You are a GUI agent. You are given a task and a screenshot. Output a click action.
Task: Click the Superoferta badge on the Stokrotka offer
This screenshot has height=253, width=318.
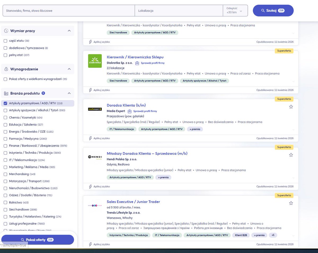(284, 51)
